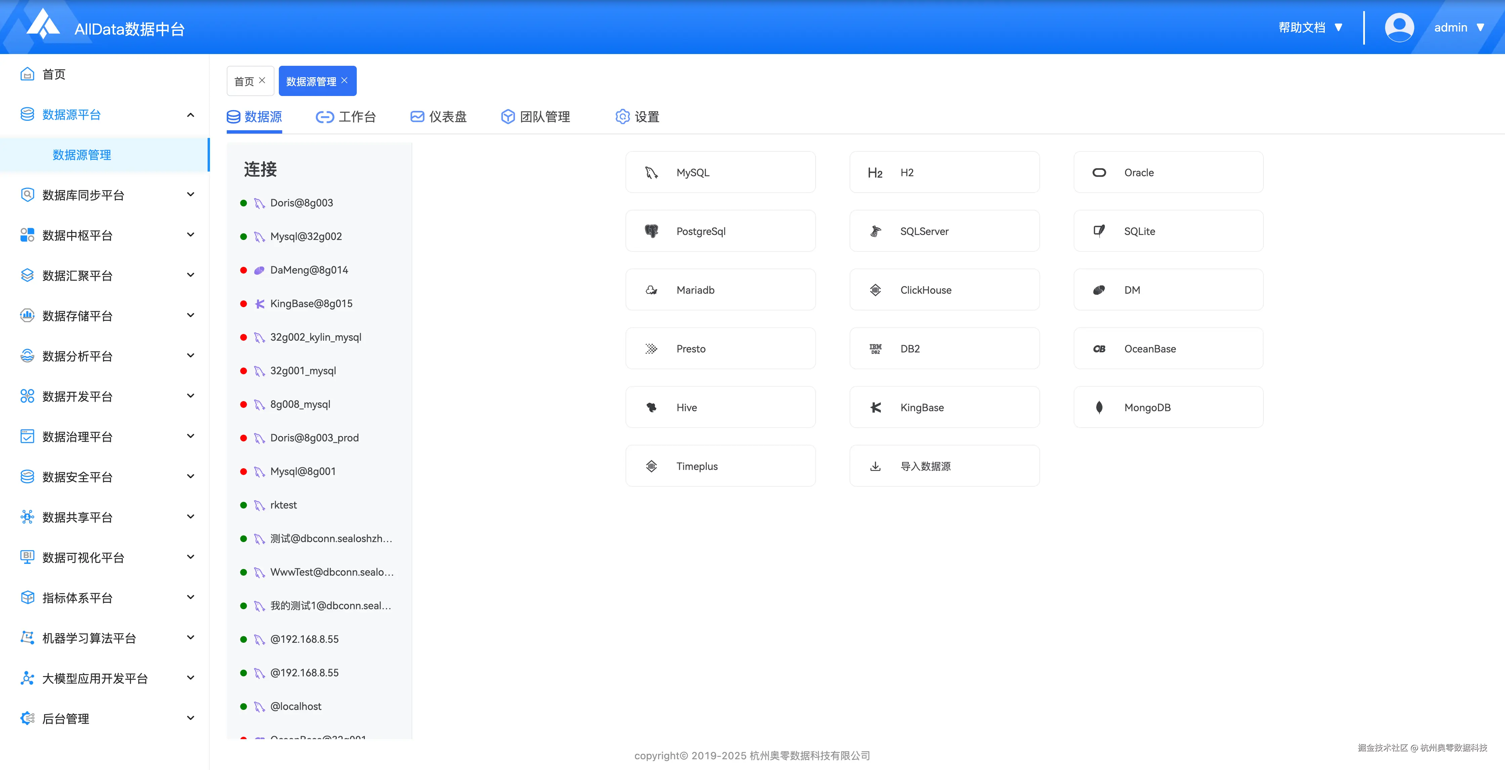Click the Hive bee icon
1505x770 pixels.
click(x=651, y=407)
